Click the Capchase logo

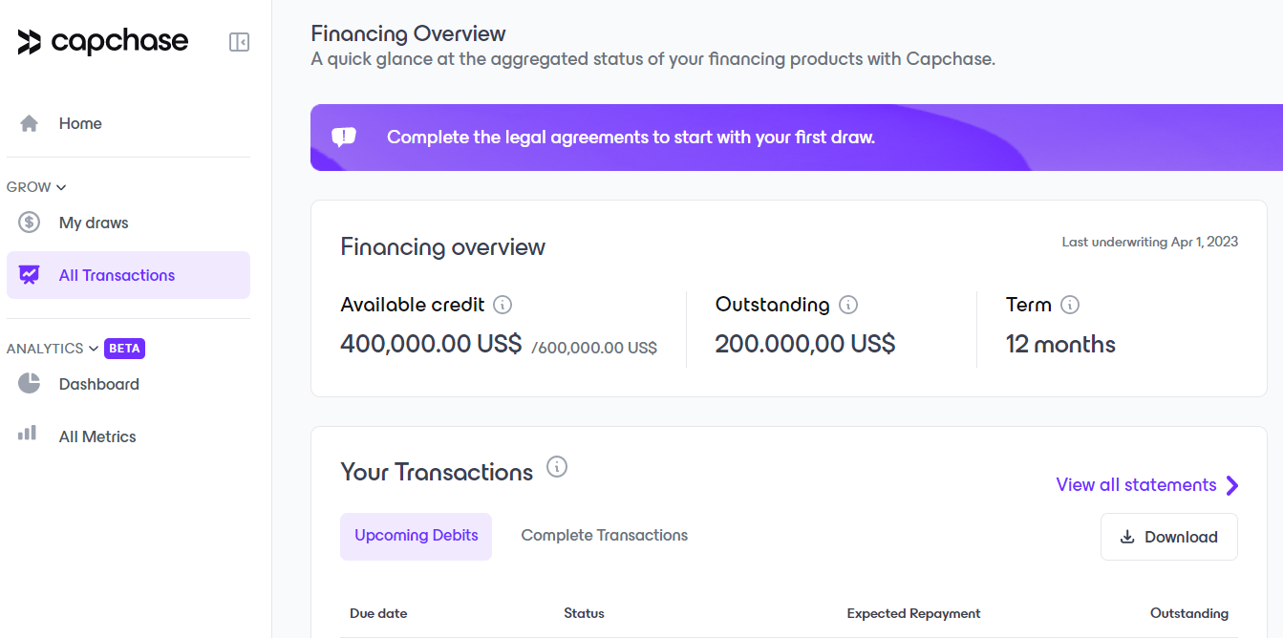pyautogui.click(x=103, y=42)
